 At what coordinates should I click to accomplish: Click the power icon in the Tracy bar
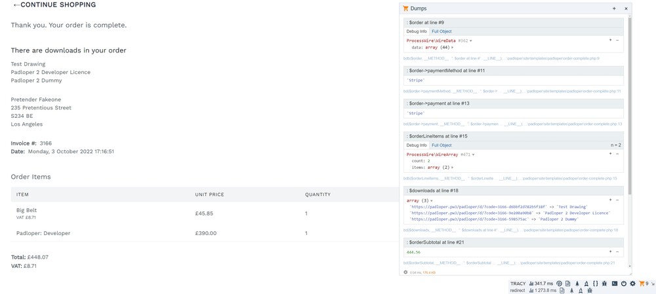pyautogui.click(x=624, y=284)
